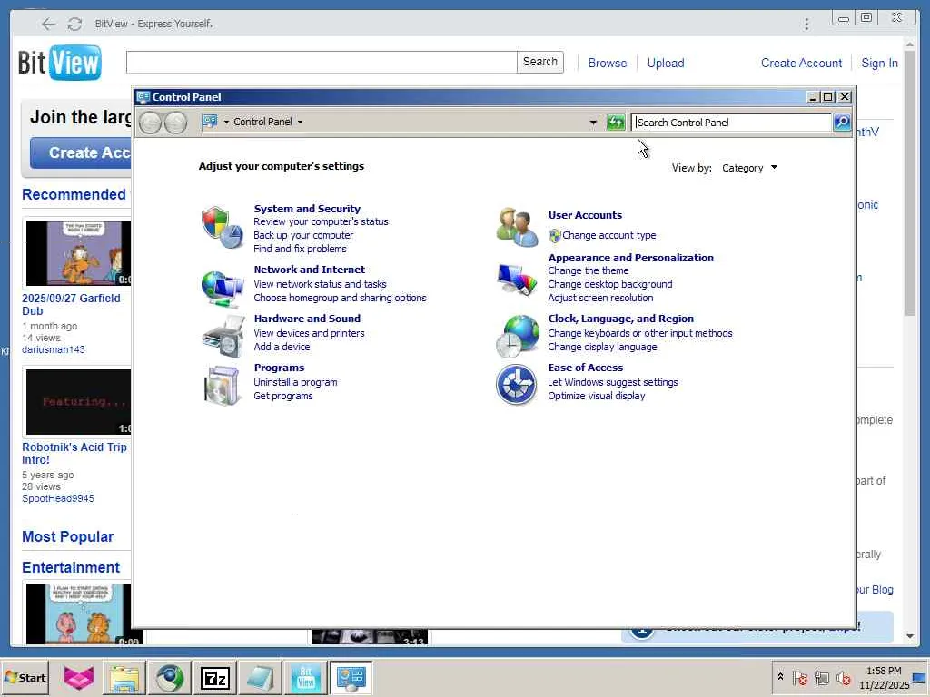Open the Hardware and Sound printer icon
The height and width of the screenshot is (697, 930).
click(223, 337)
